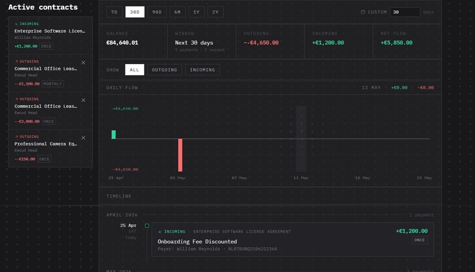Click the Active contracts heading
This screenshot has width=475, height=272.
click(43, 7)
